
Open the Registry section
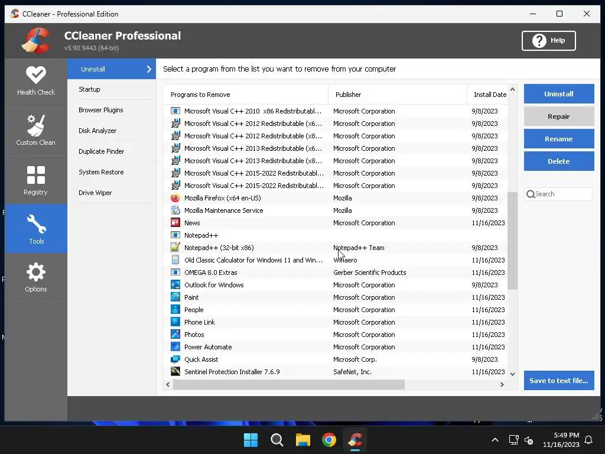click(36, 180)
